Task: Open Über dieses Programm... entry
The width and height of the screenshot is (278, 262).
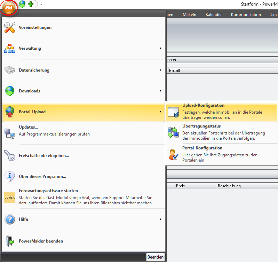Action: pyautogui.click(x=83, y=177)
